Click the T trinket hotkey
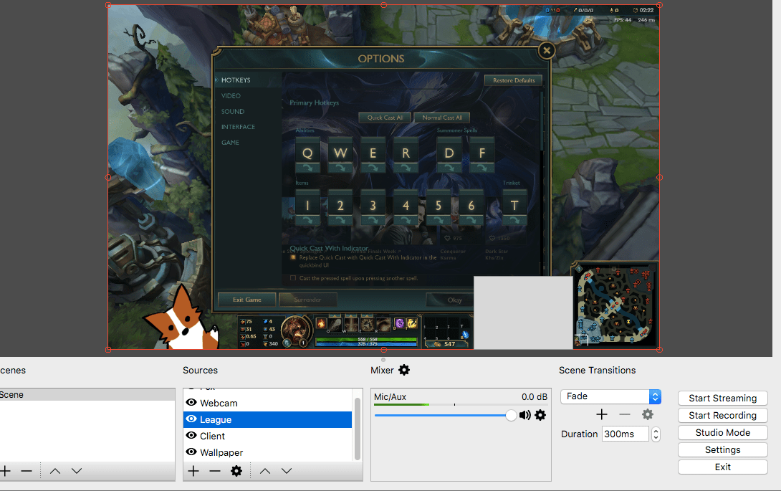The image size is (781, 491). (x=514, y=206)
